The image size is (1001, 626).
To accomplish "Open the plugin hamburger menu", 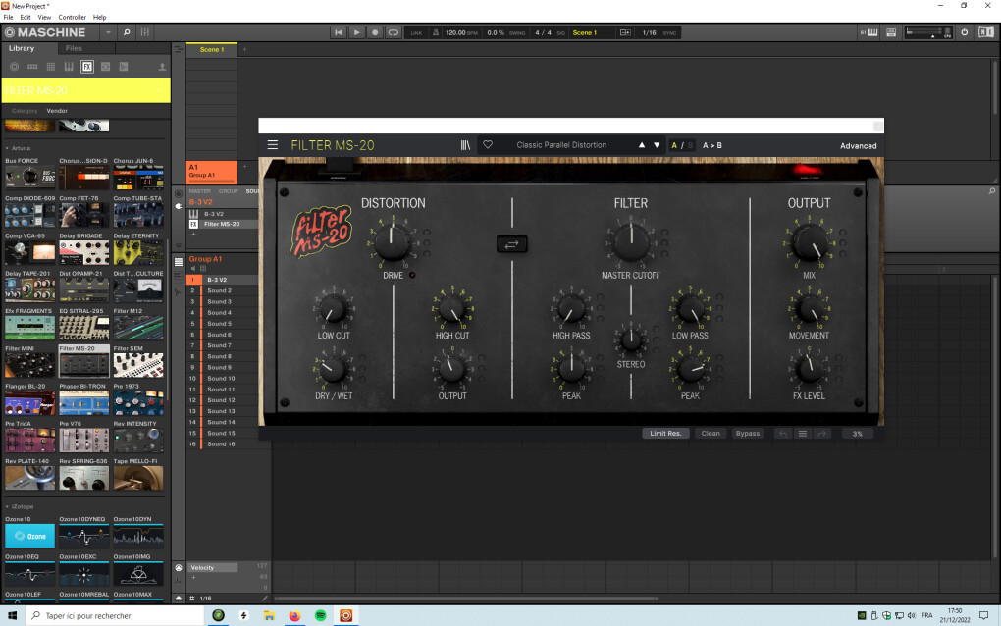I will 273,145.
